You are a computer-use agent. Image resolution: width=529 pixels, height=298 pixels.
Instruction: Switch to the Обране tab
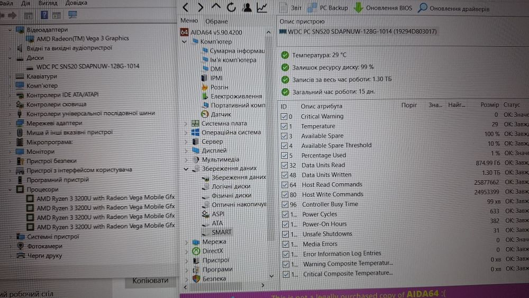point(216,22)
